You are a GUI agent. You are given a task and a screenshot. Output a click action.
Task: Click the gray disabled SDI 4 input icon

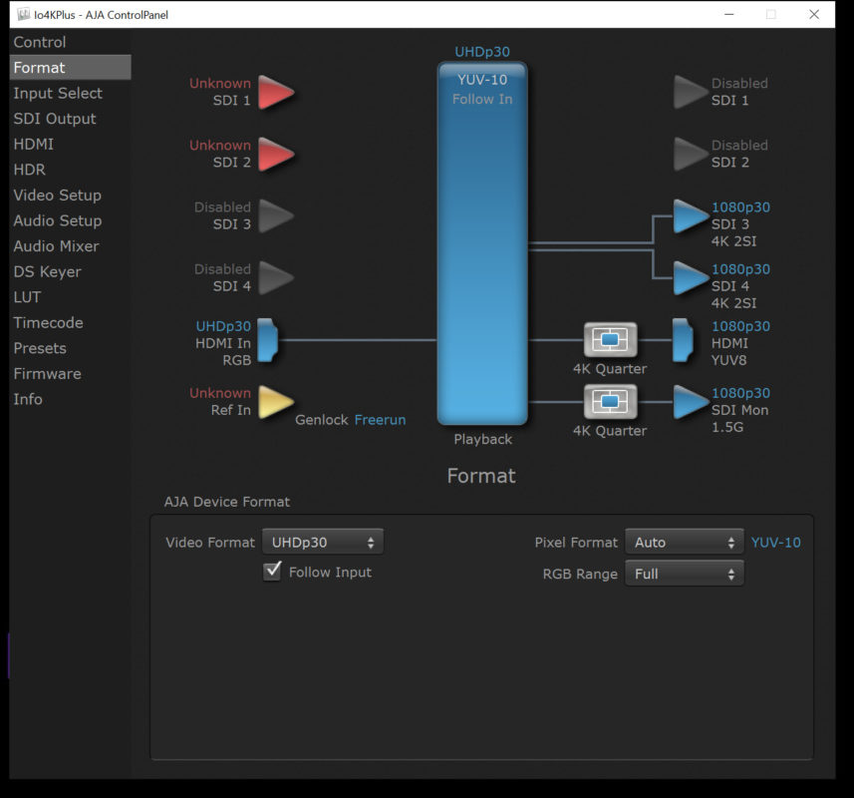pyautogui.click(x=275, y=278)
